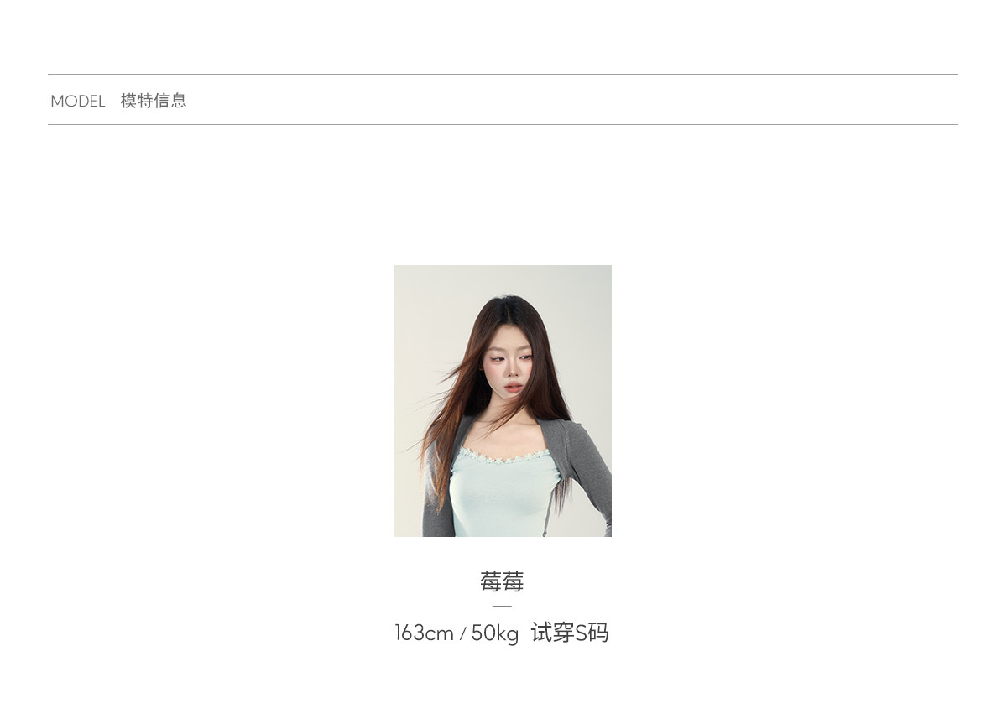Open the model photo thumbnail

[503, 401]
